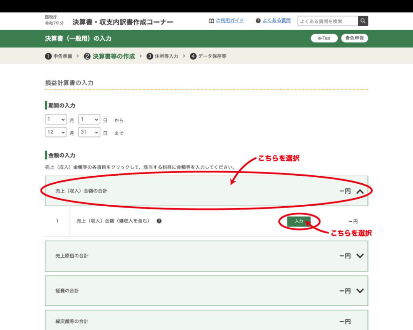Go to step 1 申告準備
The image size is (413, 330).
(58, 56)
